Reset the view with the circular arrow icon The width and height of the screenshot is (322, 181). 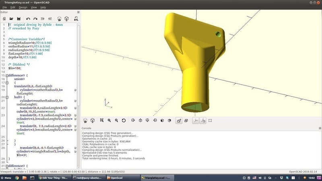(x=124, y=120)
